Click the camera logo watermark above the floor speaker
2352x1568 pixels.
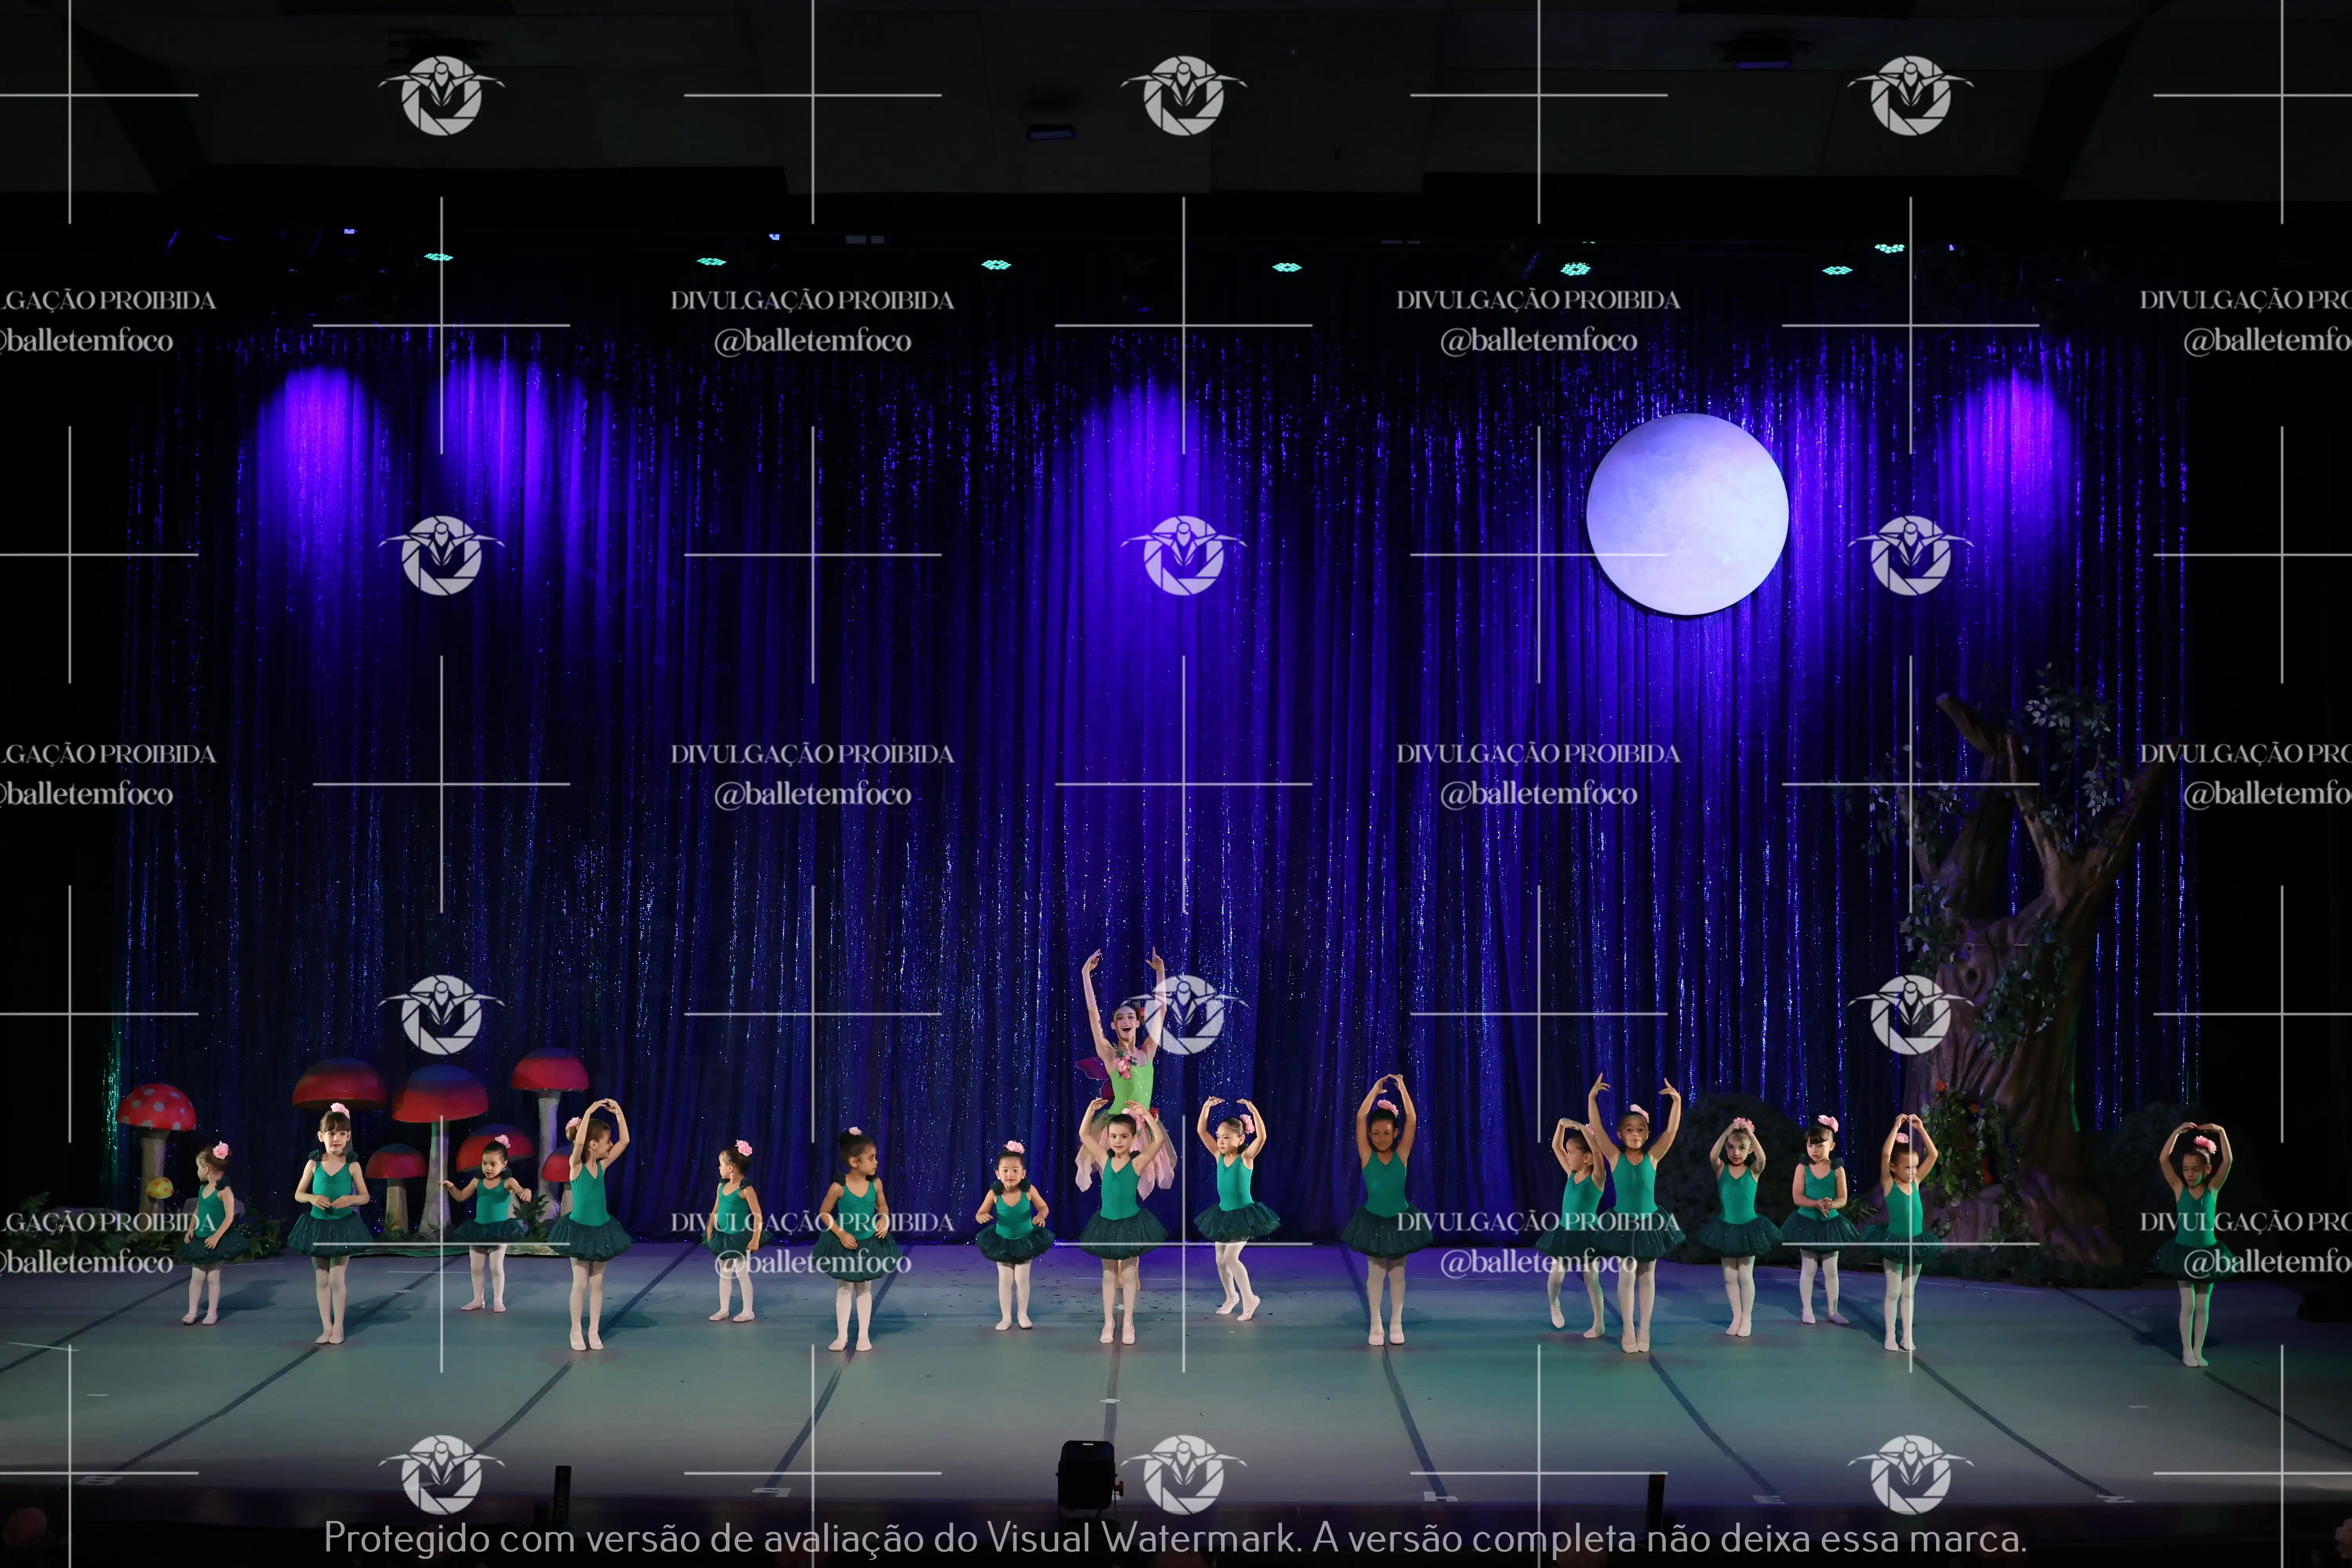(x=1184, y=1473)
